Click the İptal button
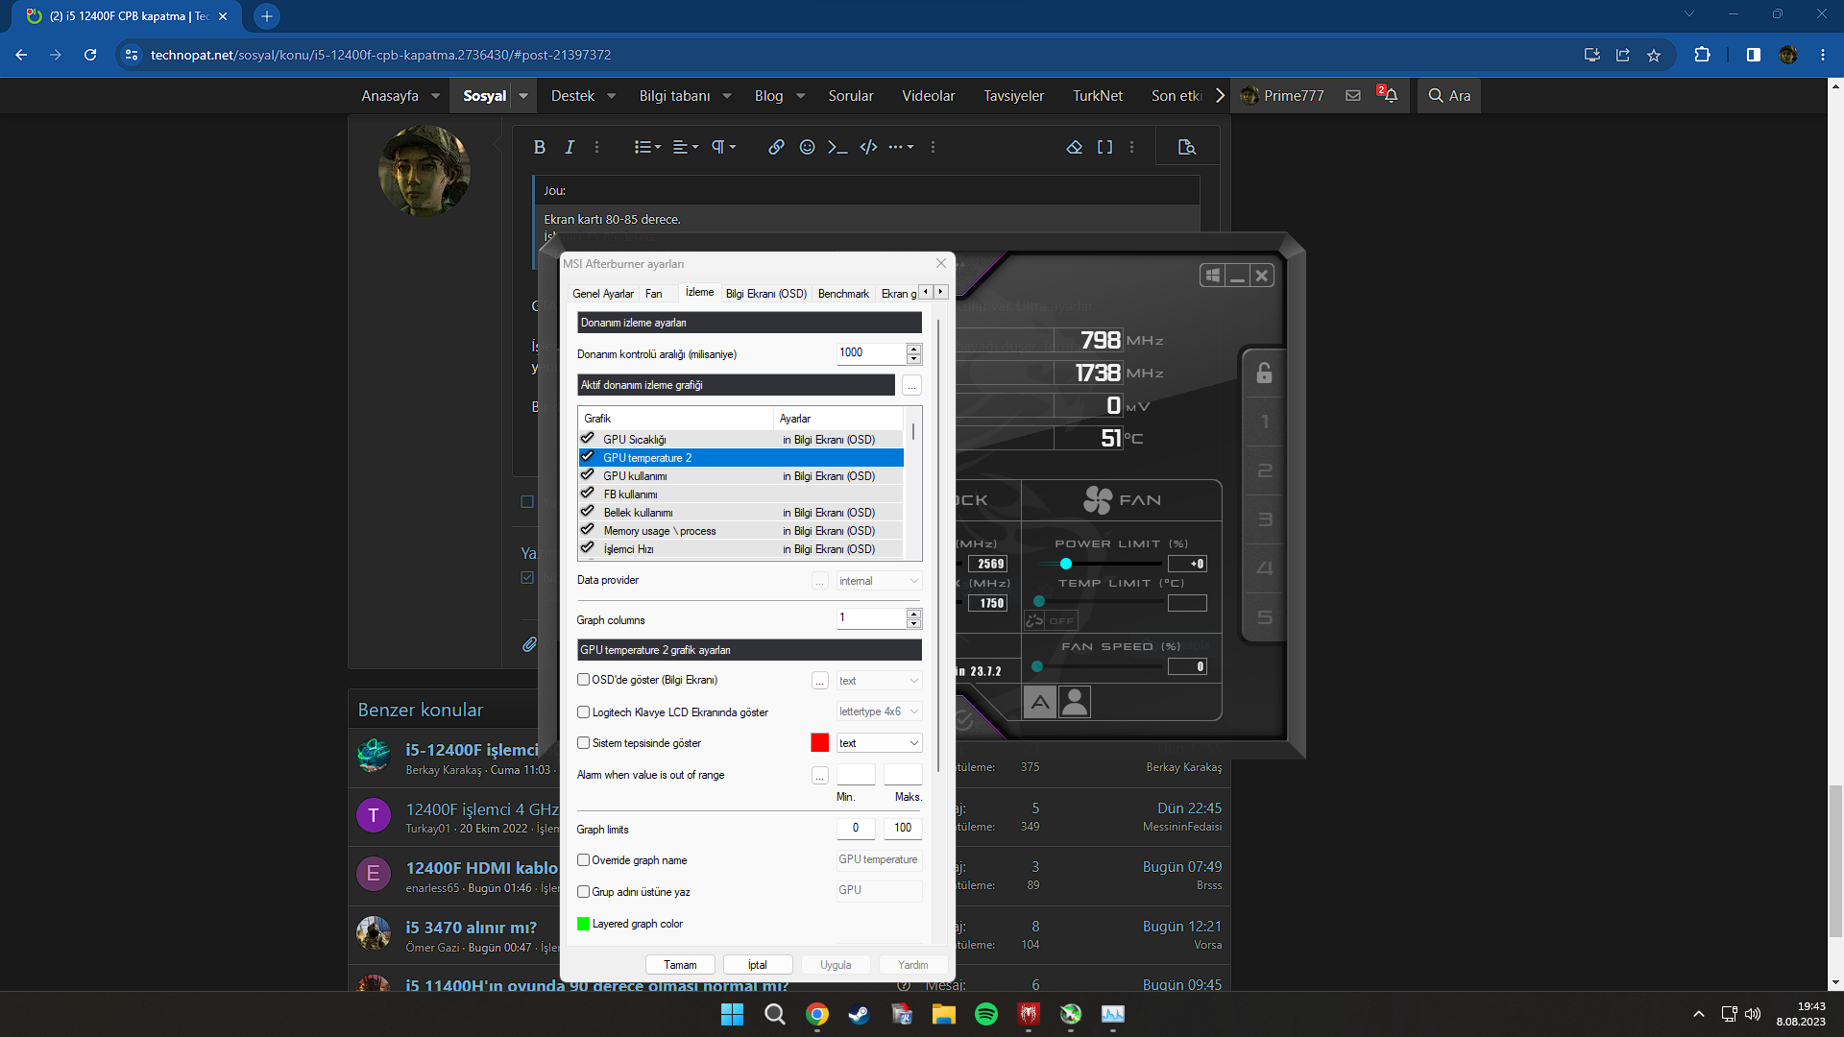 point(757,965)
